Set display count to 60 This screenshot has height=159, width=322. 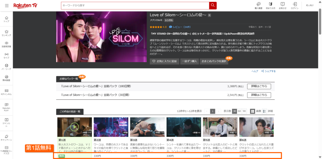(239, 111)
